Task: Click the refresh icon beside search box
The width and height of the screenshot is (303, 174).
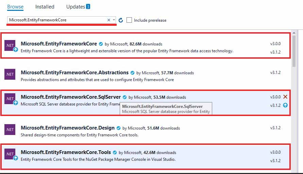Action: [x=121, y=20]
